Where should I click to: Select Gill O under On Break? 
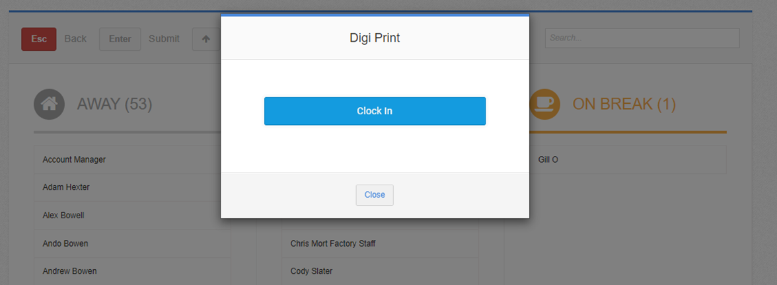pos(628,159)
